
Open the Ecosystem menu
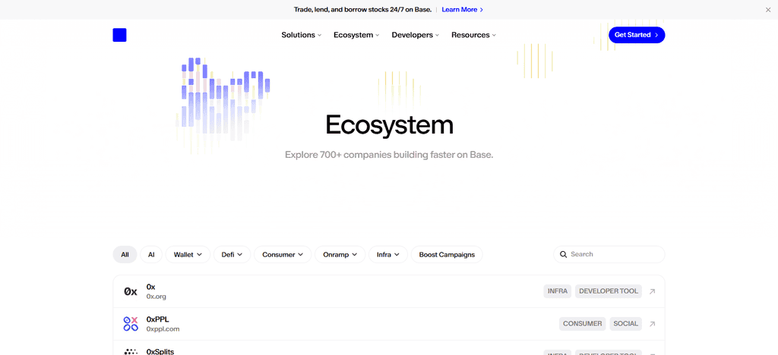point(356,35)
